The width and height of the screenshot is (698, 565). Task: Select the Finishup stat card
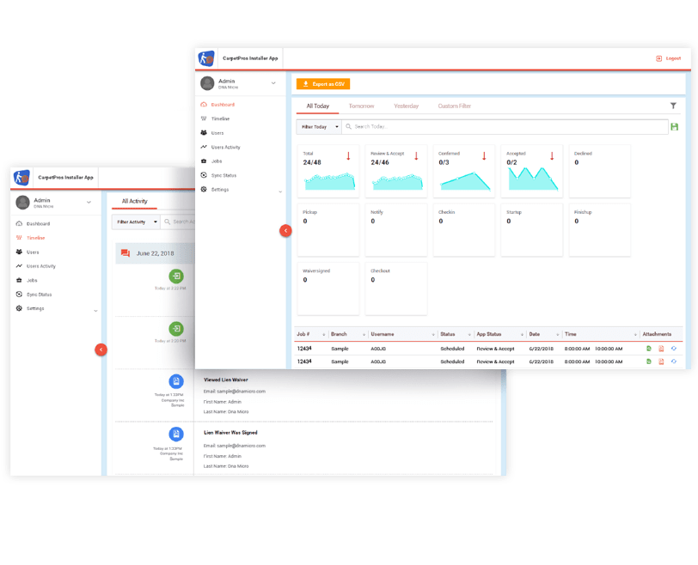click(600, 230)
